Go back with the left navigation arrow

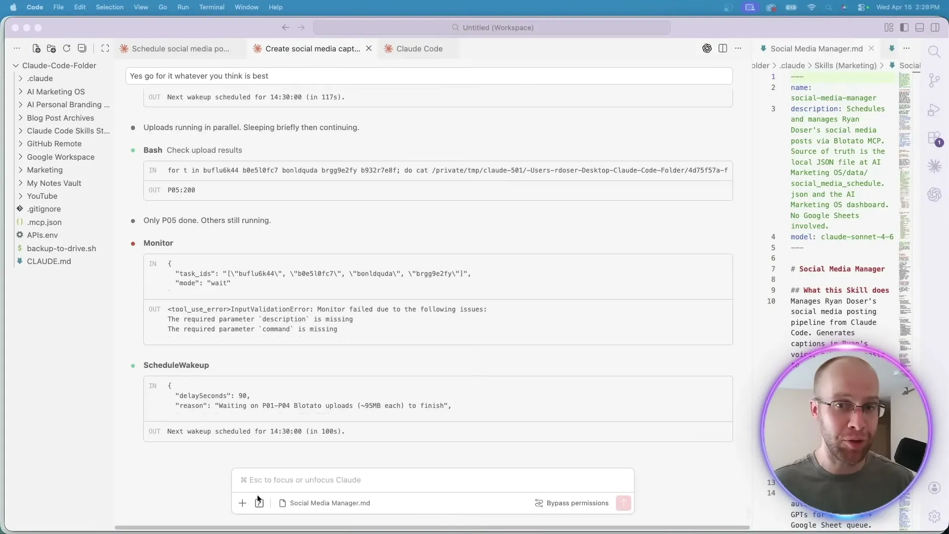pos(285,28)
